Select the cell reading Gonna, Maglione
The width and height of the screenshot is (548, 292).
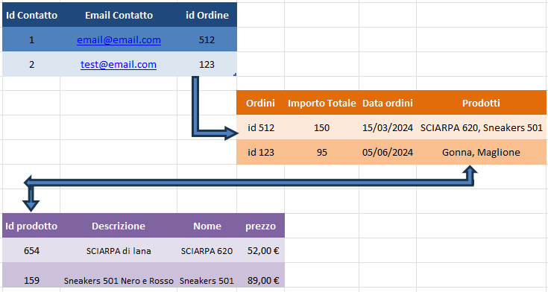pos(481,152)
